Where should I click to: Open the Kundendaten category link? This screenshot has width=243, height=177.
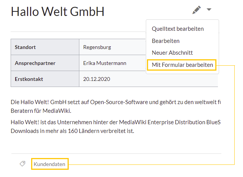49,164
